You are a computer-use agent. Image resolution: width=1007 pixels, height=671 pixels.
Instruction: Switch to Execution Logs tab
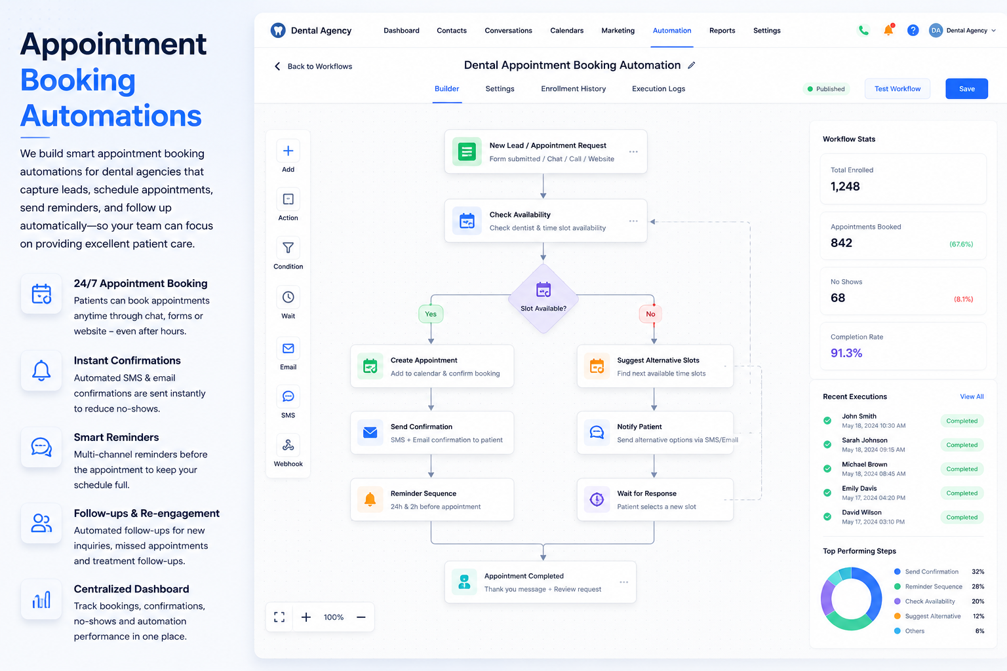tap(658, 89)
